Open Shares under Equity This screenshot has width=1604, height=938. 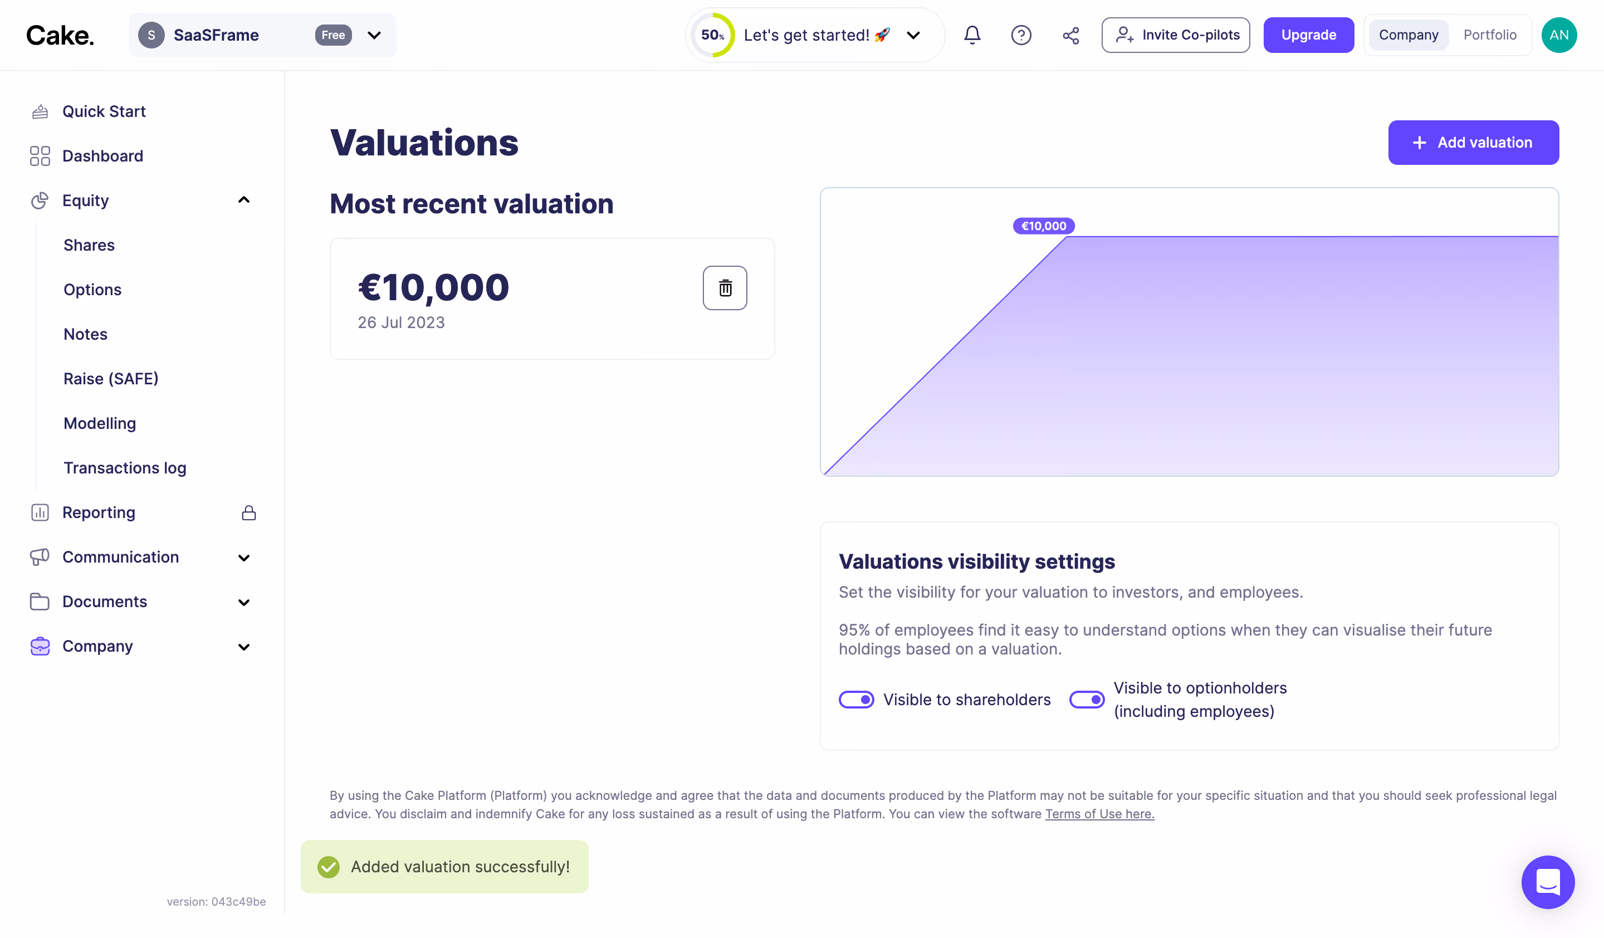89,245
